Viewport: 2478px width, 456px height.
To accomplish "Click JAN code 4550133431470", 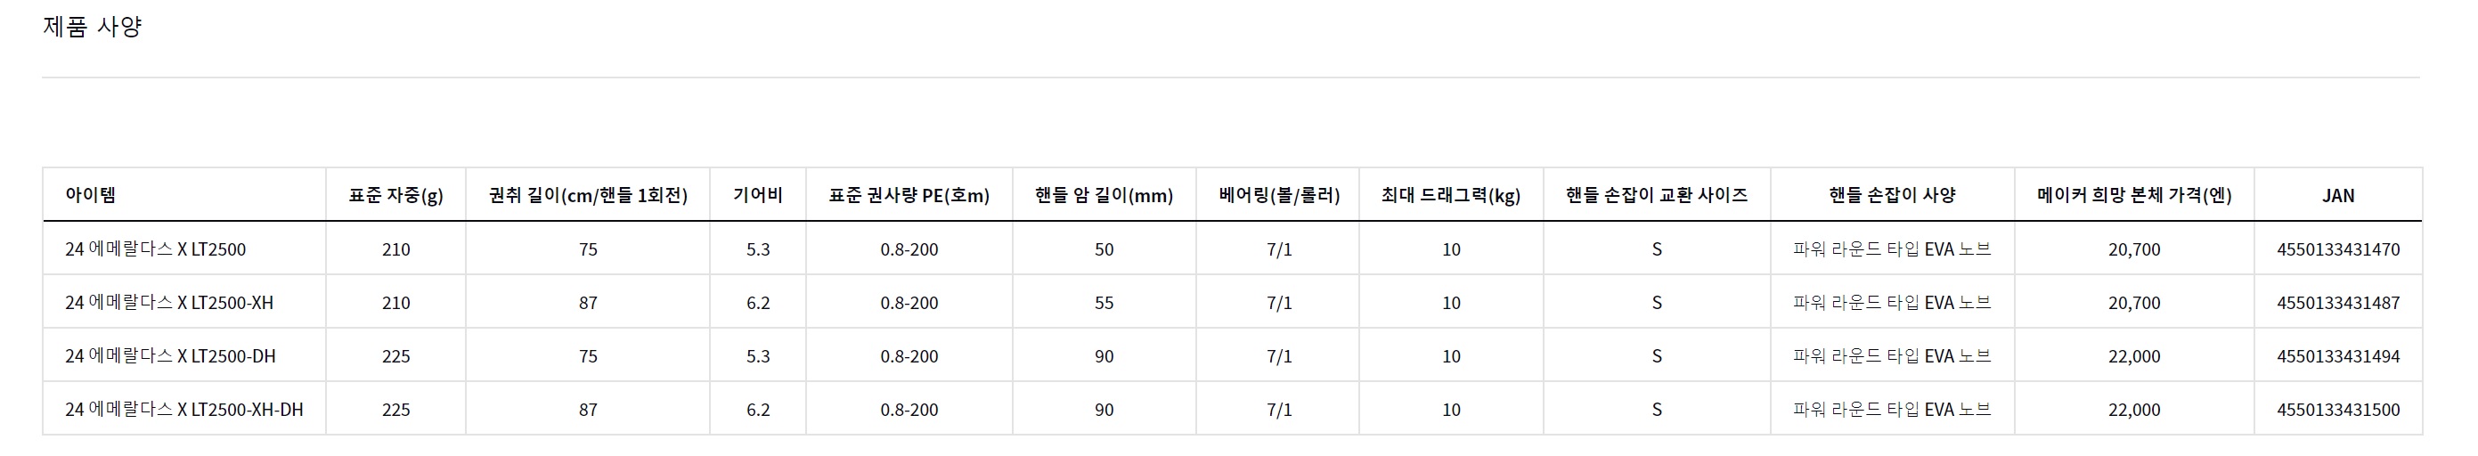I will click(2337, 250).
